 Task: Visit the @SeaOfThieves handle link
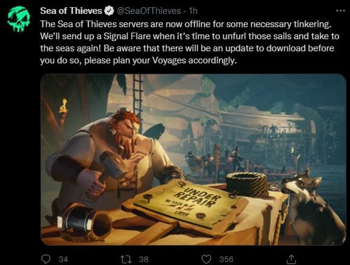[149, 11]
